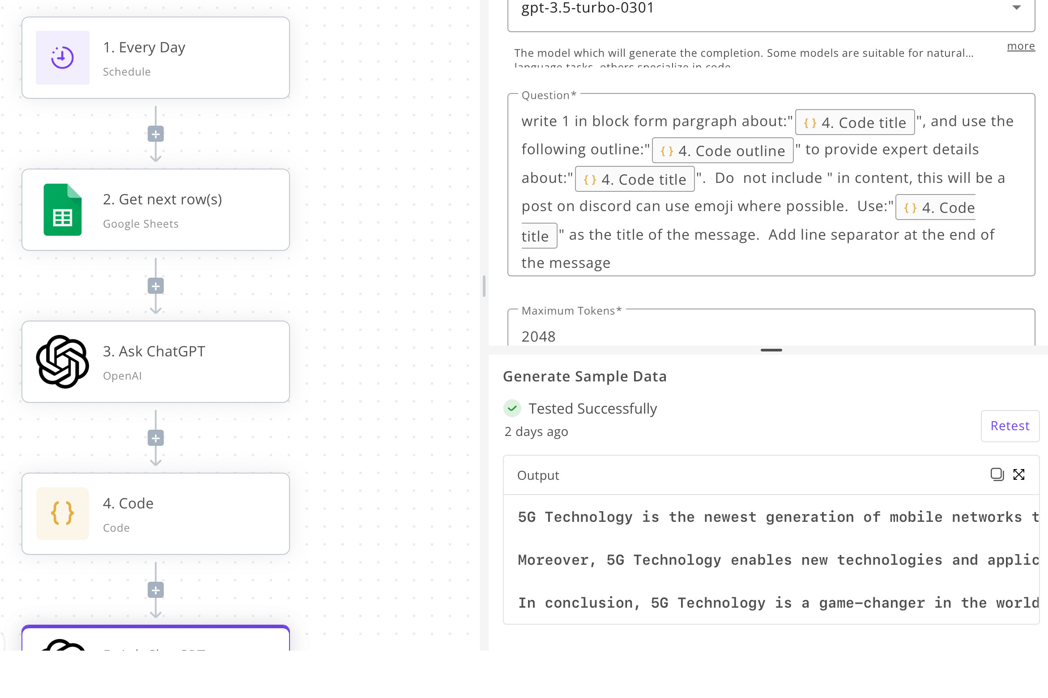Screen dimensions: 1048x698
Task: Click the curly braces Code icon in step 4
Action: coord(63,513)
